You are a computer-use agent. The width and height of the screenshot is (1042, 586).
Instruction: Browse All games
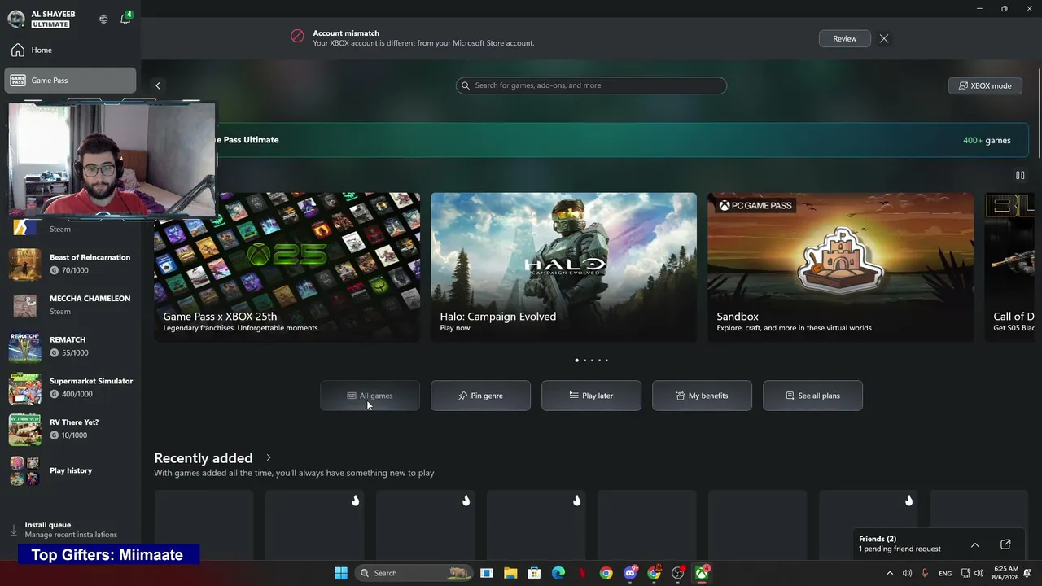[x=370, y=396]
